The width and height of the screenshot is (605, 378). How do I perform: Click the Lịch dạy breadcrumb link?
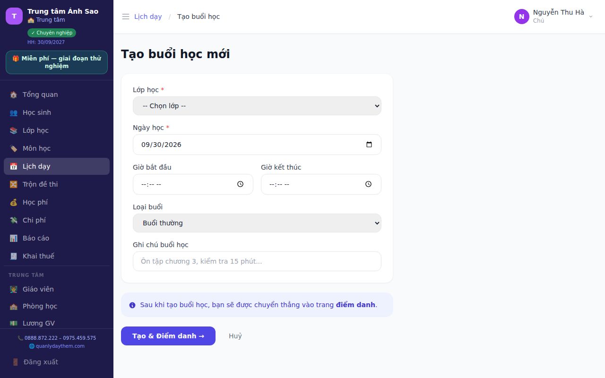coord(148,17)
